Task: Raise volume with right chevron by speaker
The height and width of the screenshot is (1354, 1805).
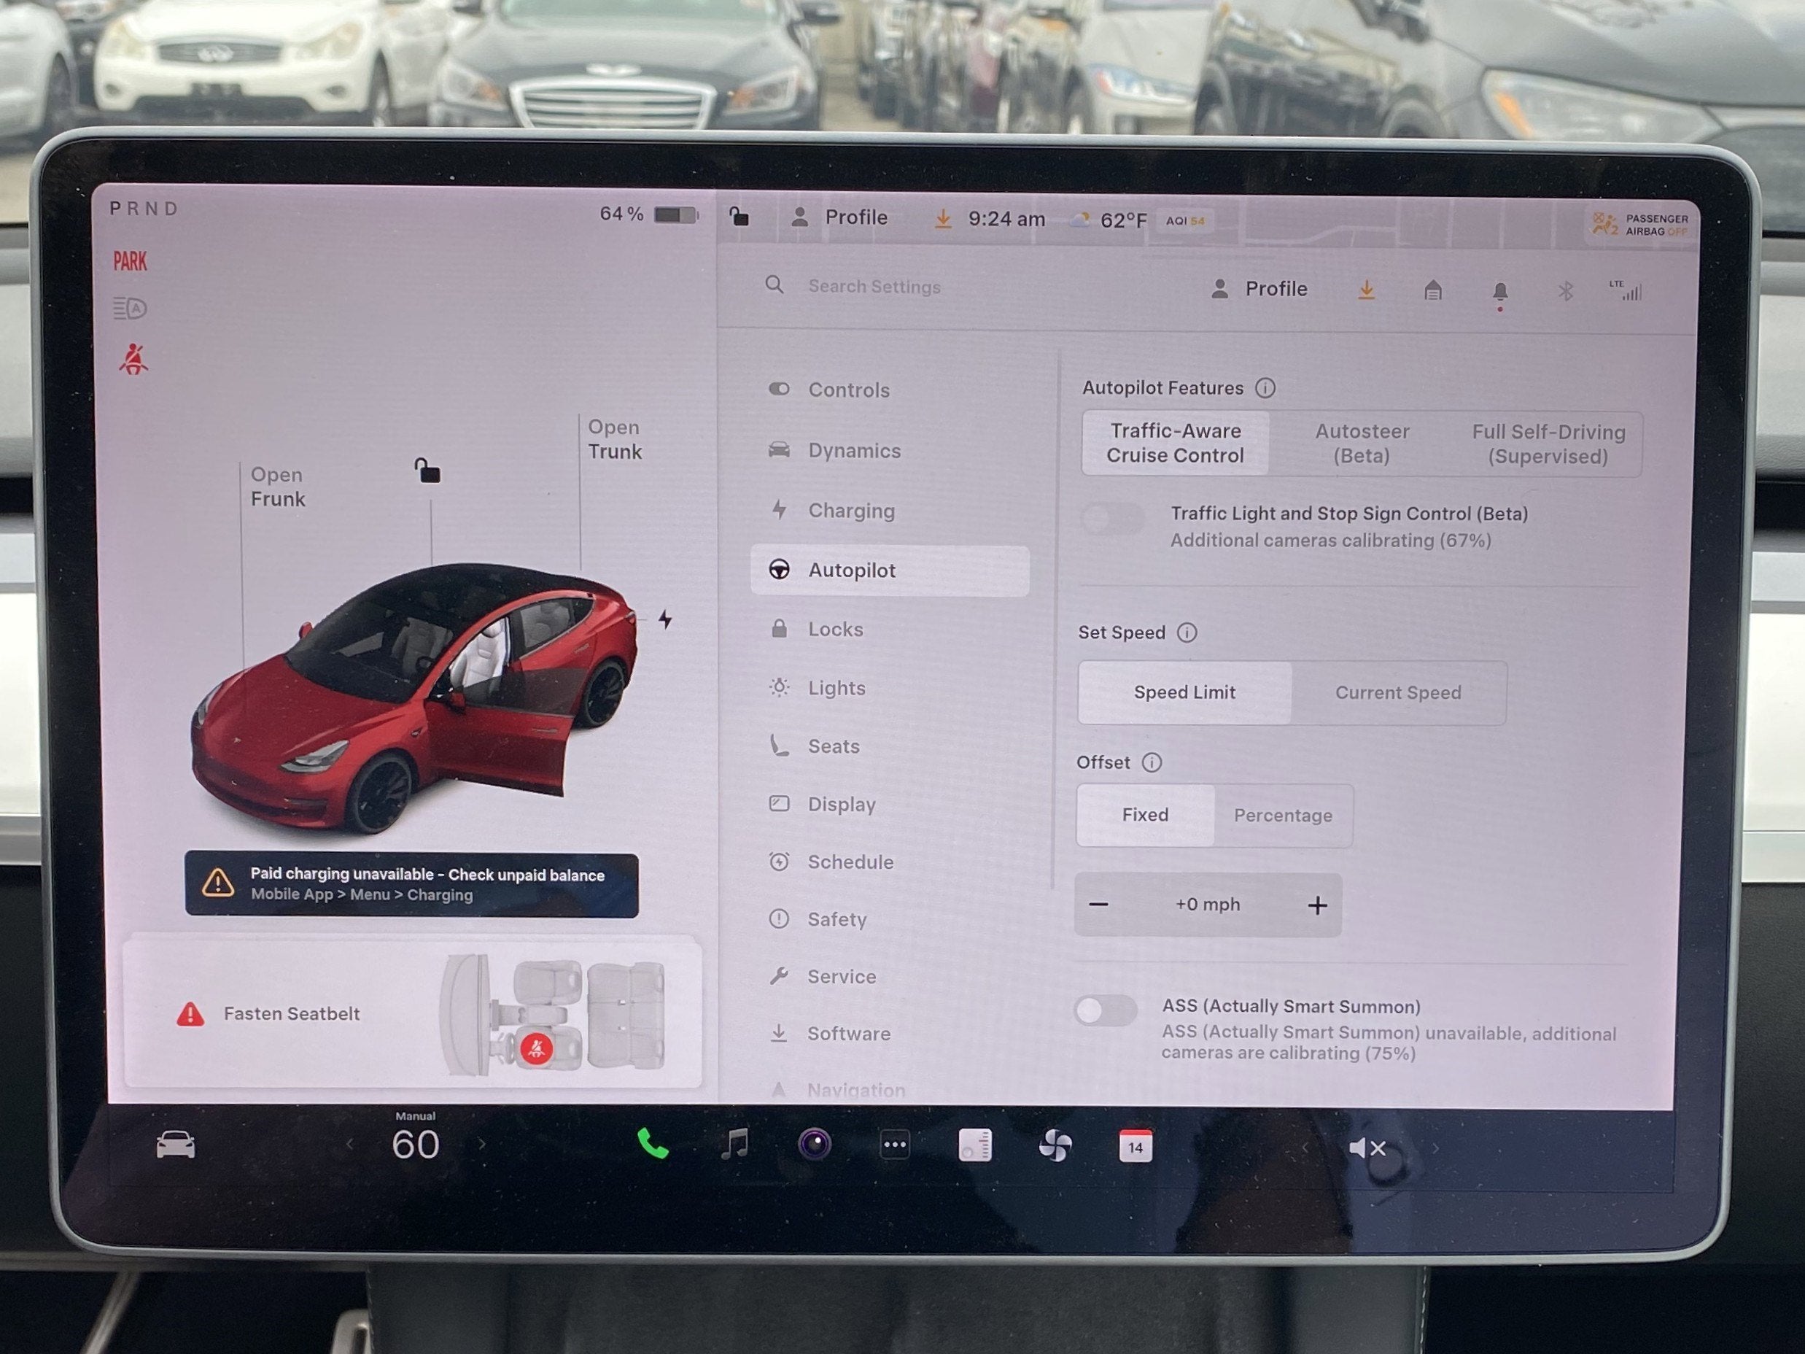Action: point(1435,1149)
